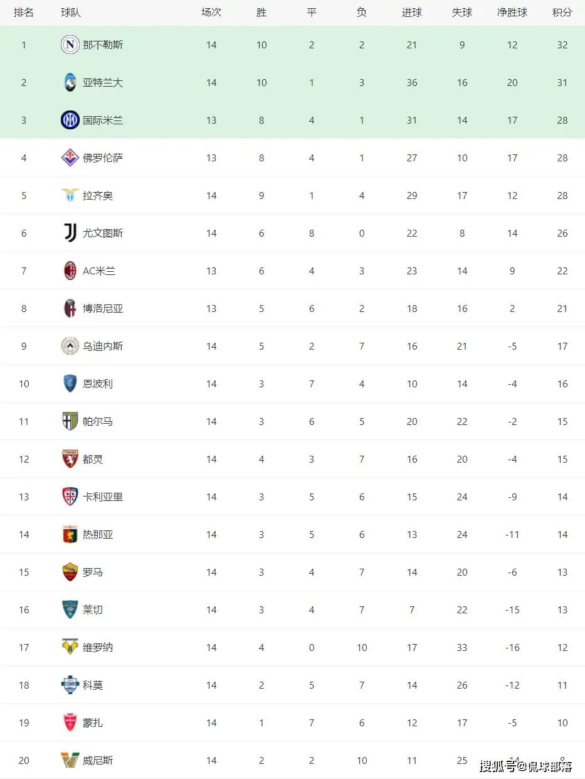The image size is (585, 779).
Task: Open the 博洛尼亚 team name link
Action: coord(103,308)
